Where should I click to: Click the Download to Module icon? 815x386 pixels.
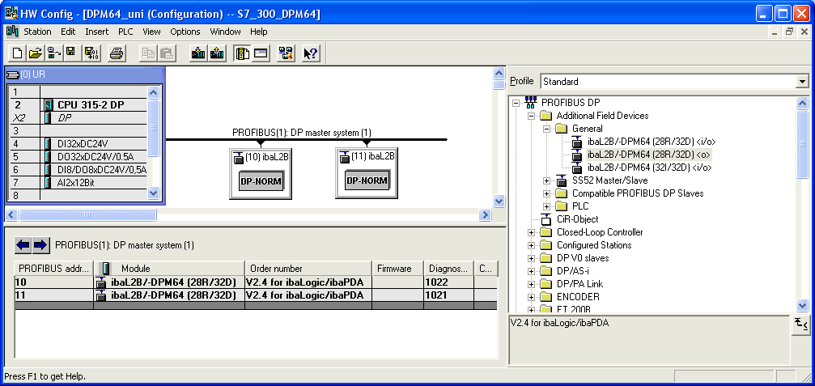click(197, 53)
